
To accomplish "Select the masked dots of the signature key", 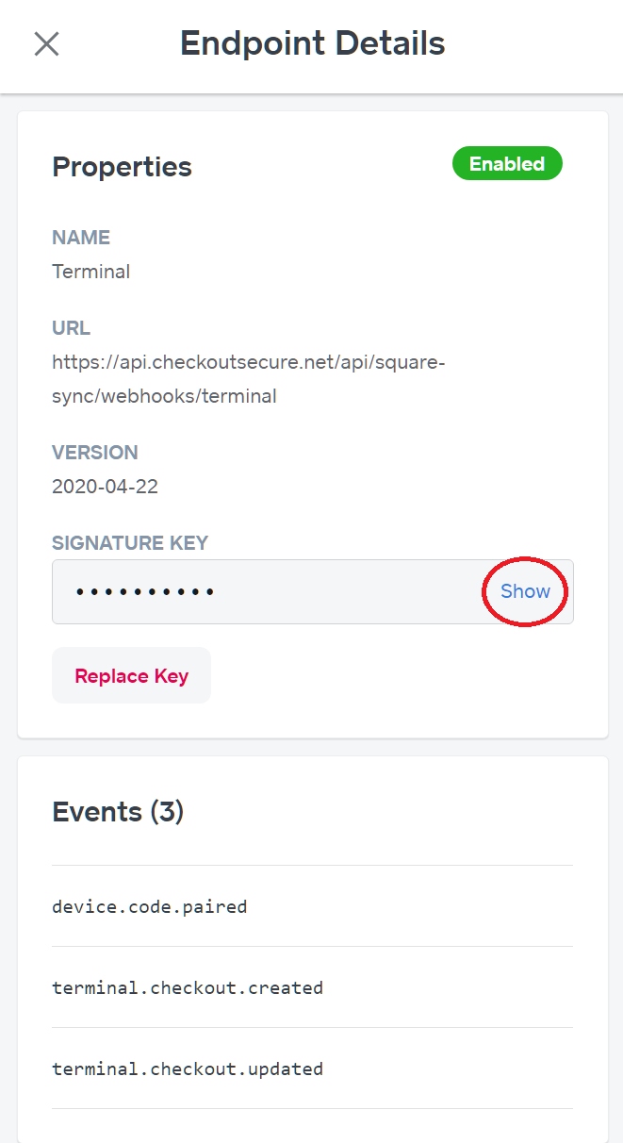I will 145,592.
